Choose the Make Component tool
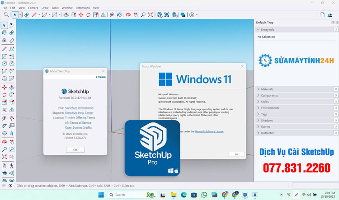Viewport: 339px width, 200px height. pos(5,40)
